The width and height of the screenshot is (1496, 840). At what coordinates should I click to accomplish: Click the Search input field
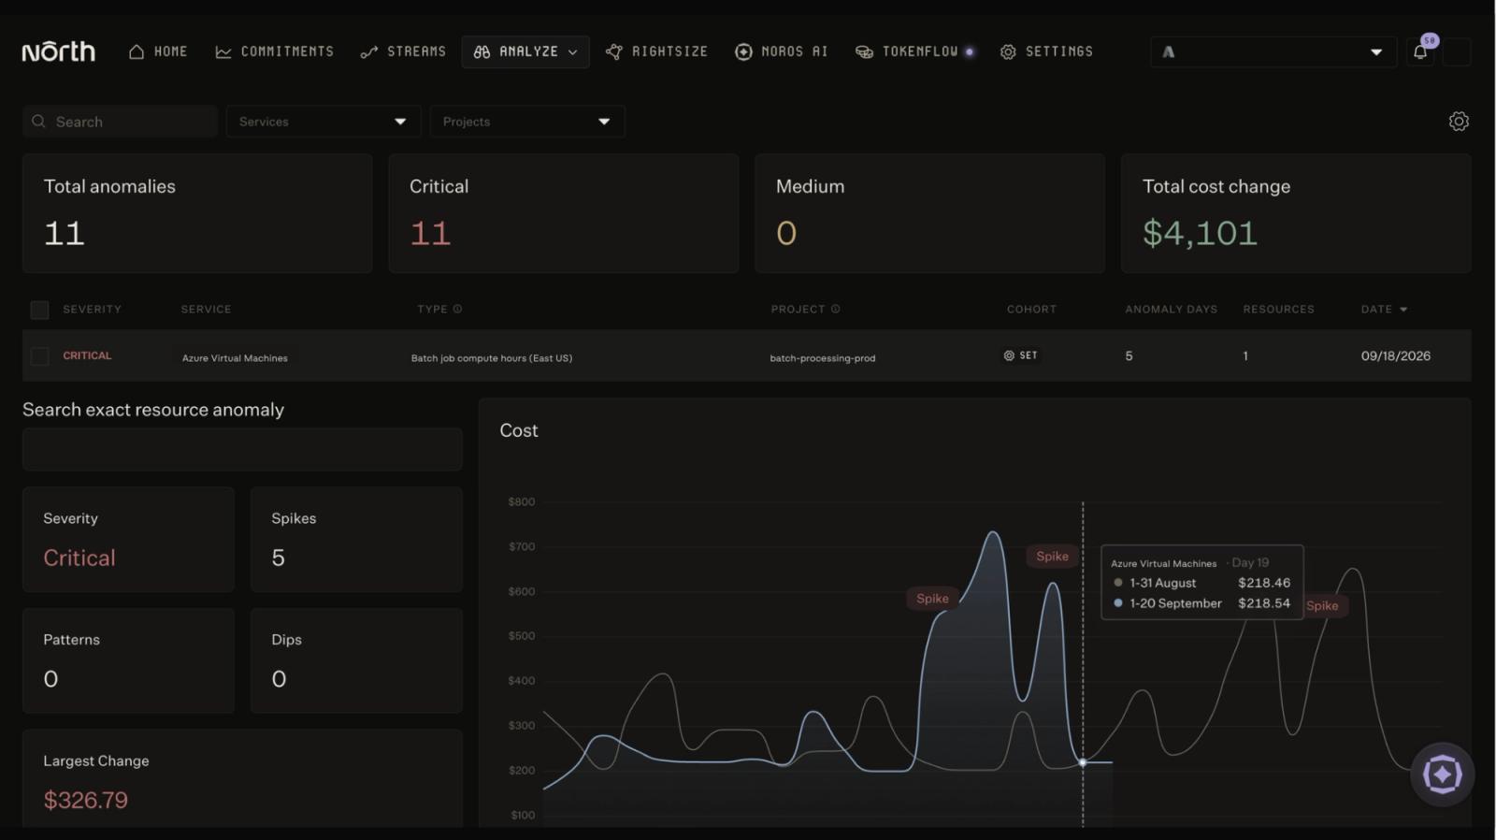click(121, 122)
